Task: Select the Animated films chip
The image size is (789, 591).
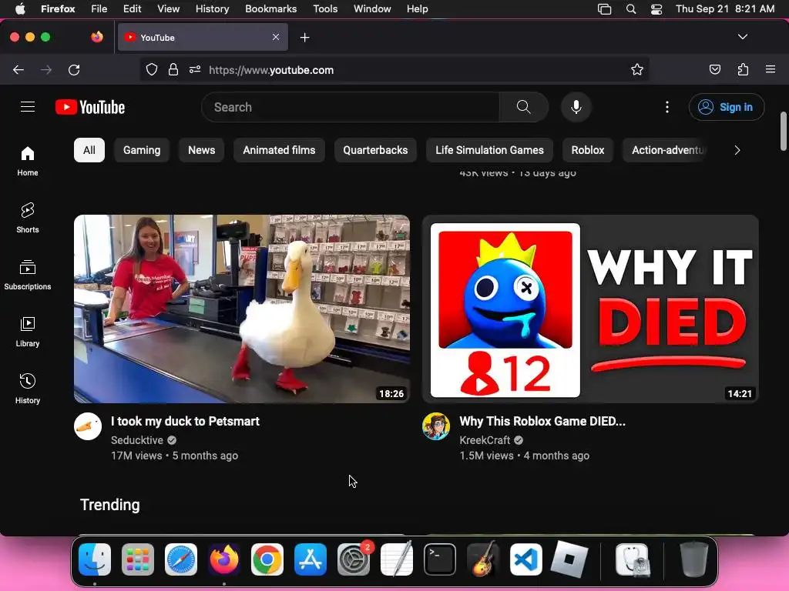Action: (279, 150)
